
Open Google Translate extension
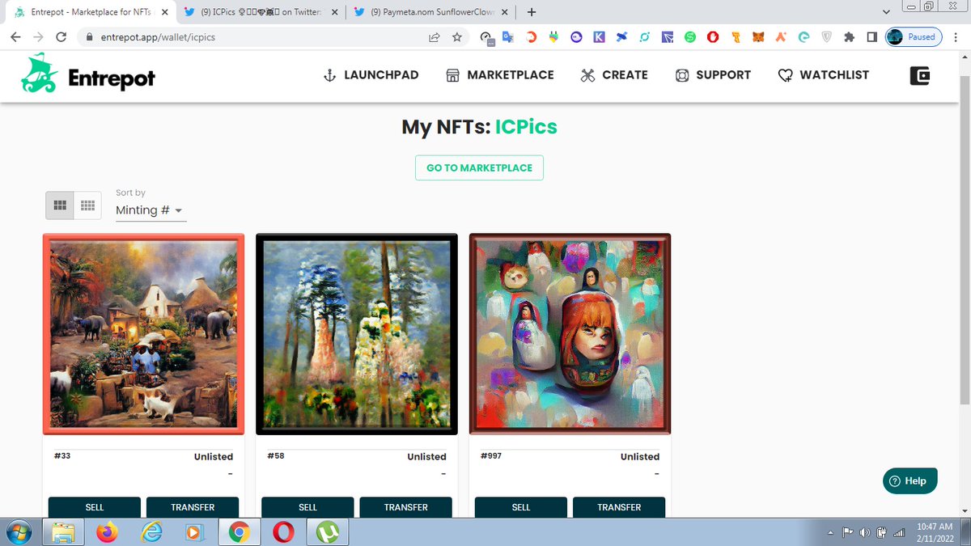508,37
